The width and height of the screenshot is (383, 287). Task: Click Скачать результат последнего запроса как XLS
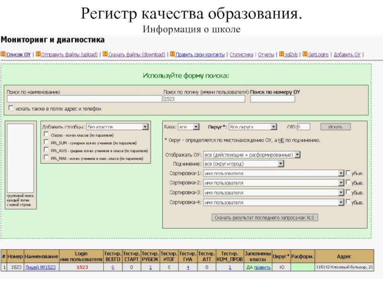(265, 218)
